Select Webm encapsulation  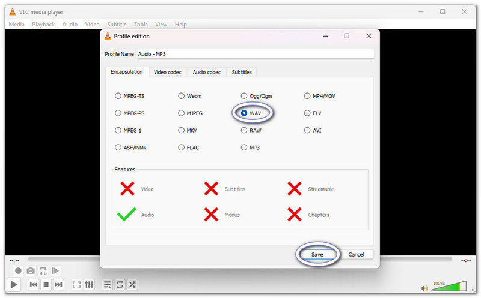coord(190,96)
